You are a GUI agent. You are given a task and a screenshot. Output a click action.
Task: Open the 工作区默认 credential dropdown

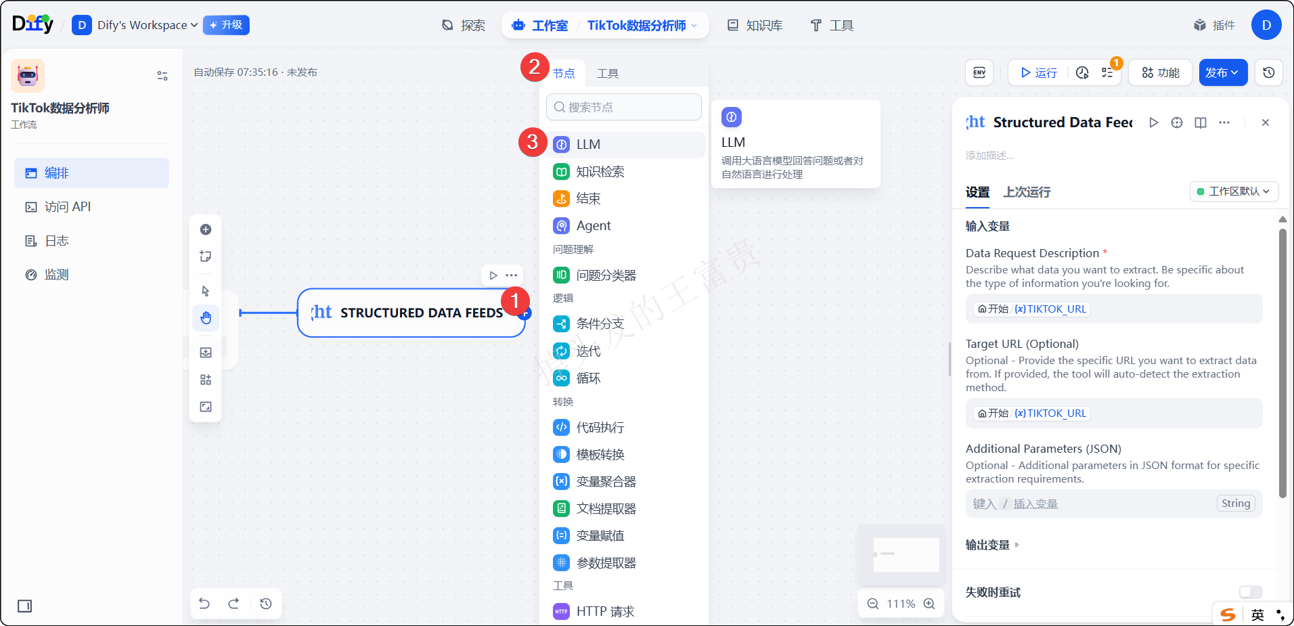tap(1234, 192)
